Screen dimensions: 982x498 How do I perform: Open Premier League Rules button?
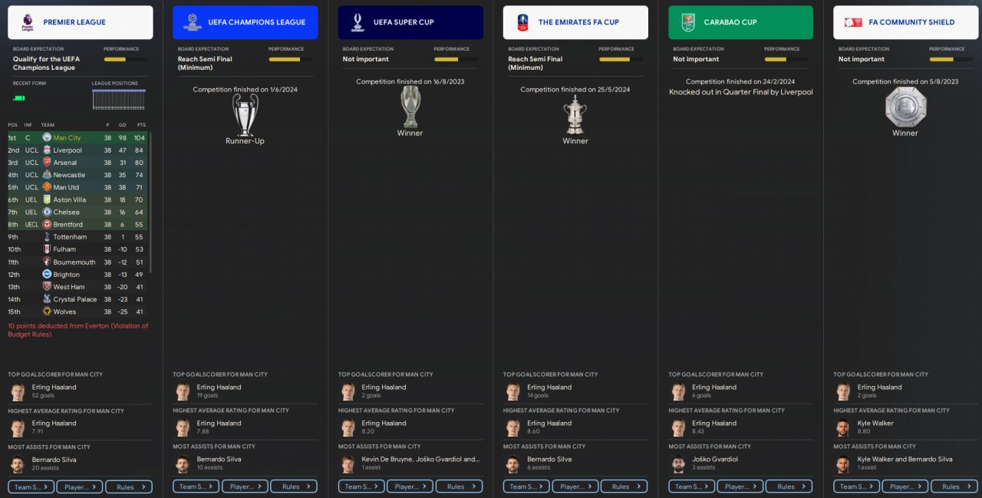[129, 486]
